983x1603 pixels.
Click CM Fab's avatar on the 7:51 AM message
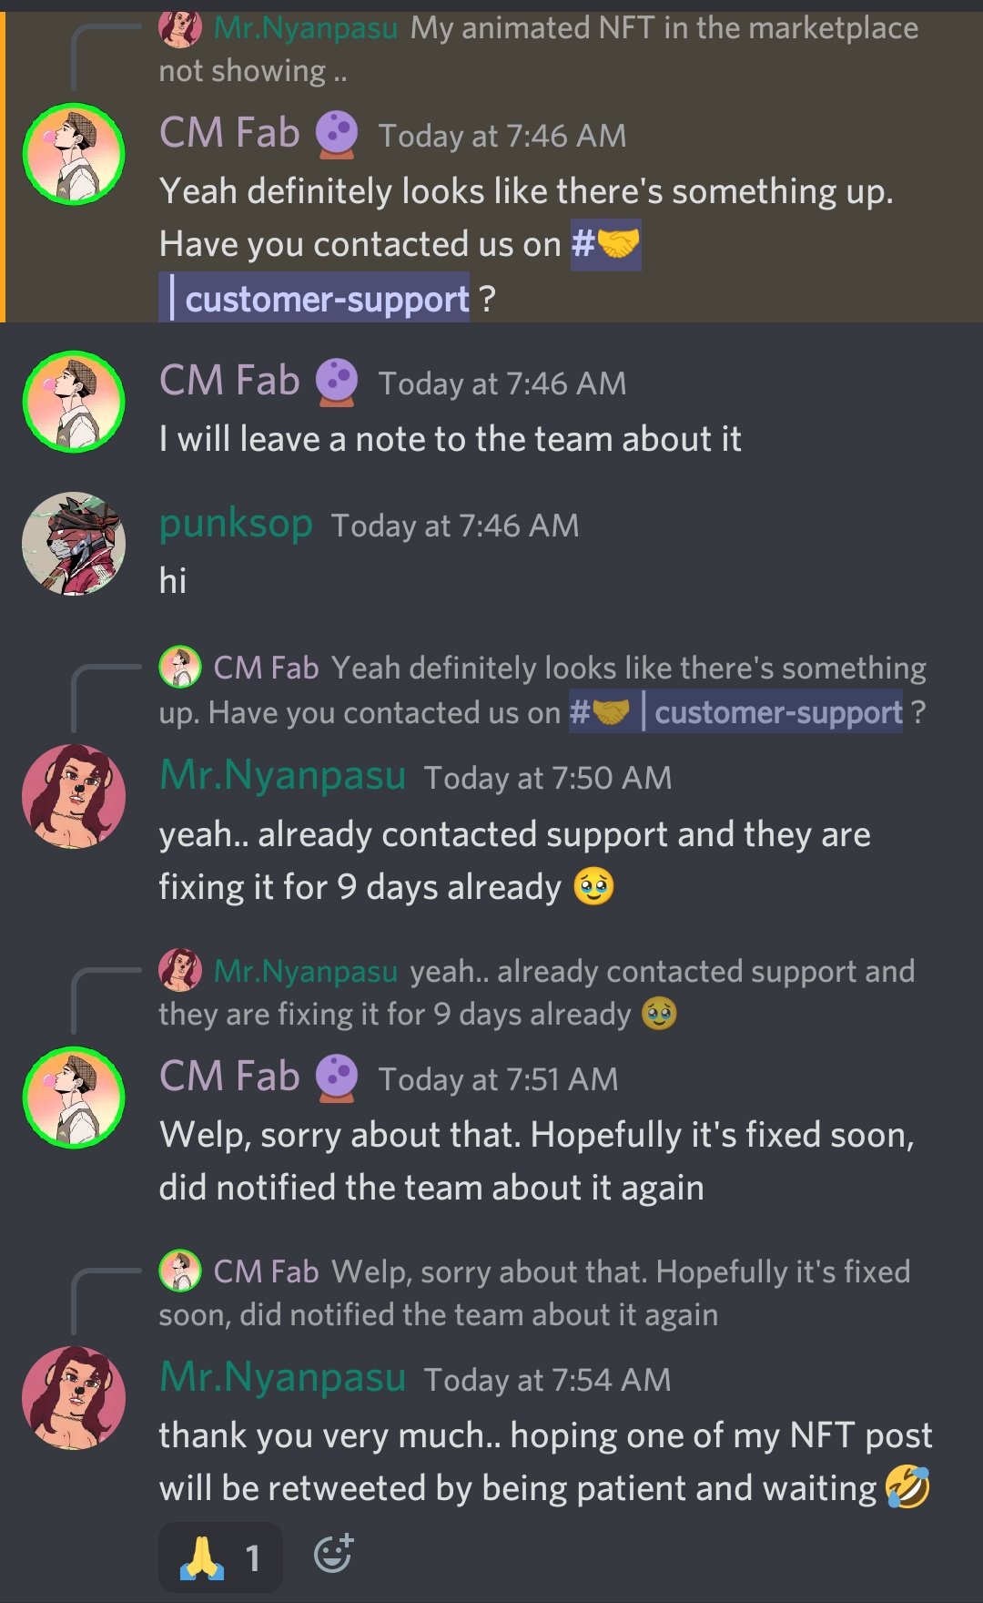pyautogui.click(x=73, y=1098)
